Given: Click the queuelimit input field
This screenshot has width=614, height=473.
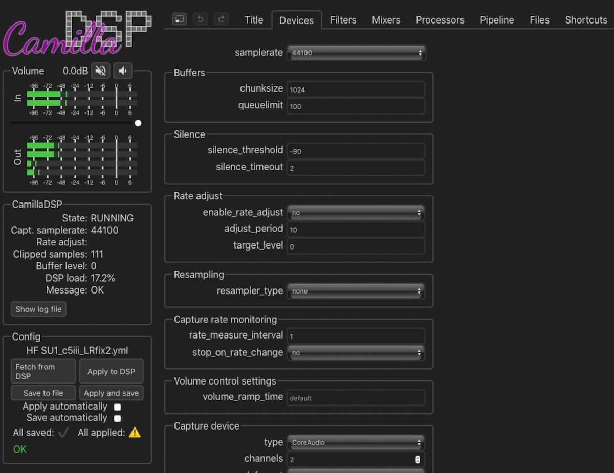Looking at the screenshot, I should (356, 106).
